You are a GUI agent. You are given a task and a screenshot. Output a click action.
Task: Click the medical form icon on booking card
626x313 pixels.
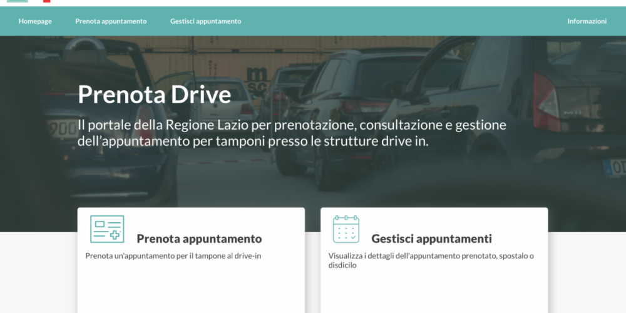(x=107, y=229)
